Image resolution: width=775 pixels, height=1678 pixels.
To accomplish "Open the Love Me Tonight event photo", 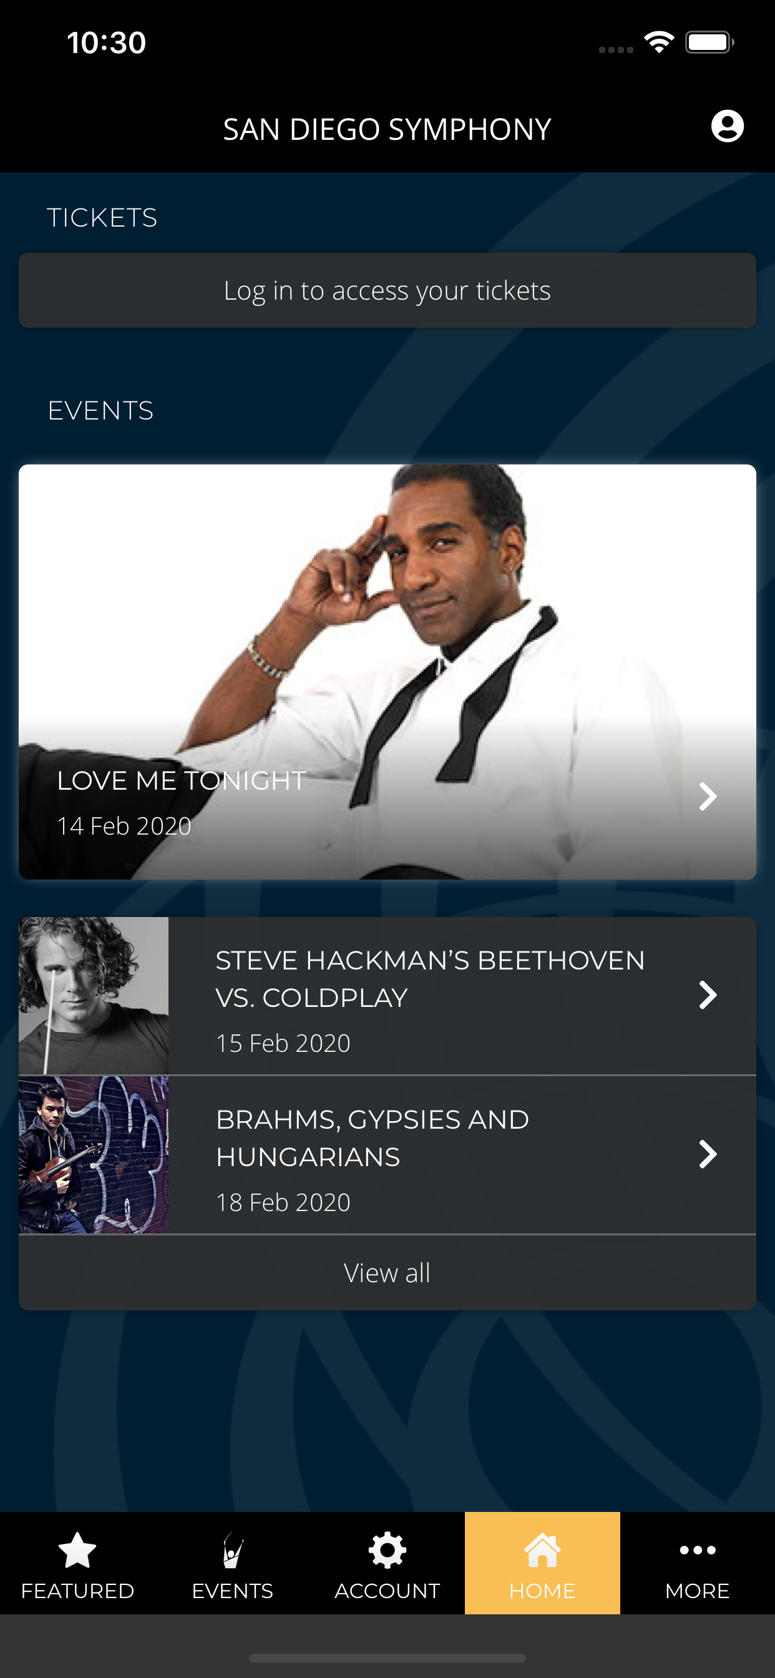I will [387, 672].
